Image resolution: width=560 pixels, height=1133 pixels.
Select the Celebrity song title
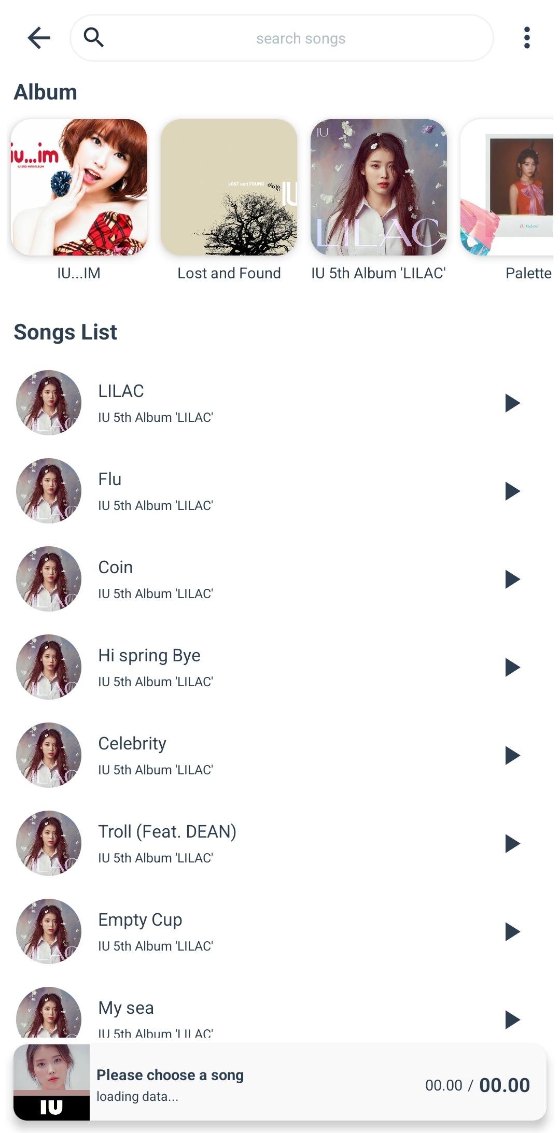(132, 744)
